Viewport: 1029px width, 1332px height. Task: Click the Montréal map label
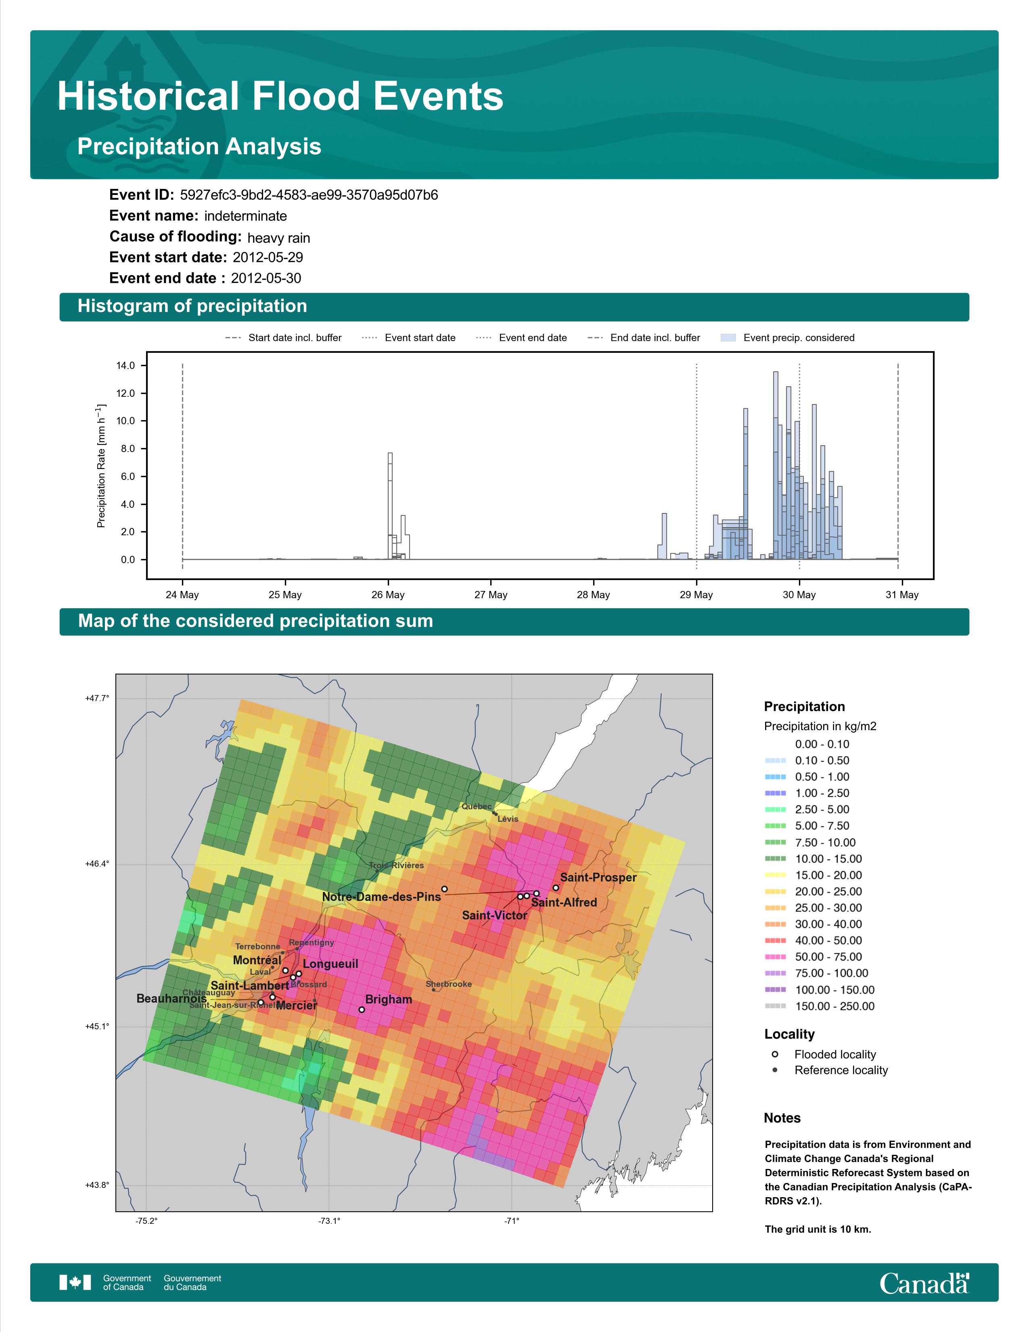coord(257,960)
